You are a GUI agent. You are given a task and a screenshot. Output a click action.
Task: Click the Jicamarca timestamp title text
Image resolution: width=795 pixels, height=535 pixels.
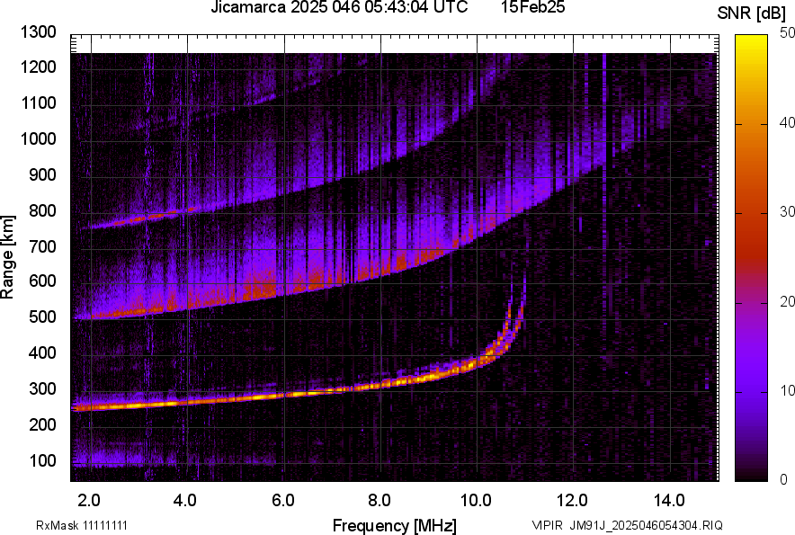pos(339,8)
